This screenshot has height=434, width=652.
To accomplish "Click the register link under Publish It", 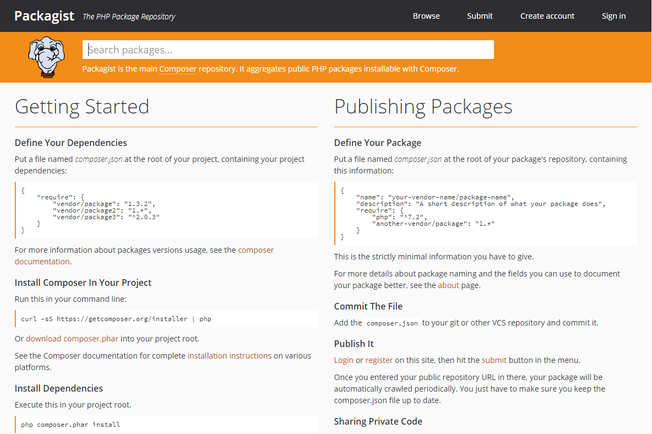I will (379, 360).
